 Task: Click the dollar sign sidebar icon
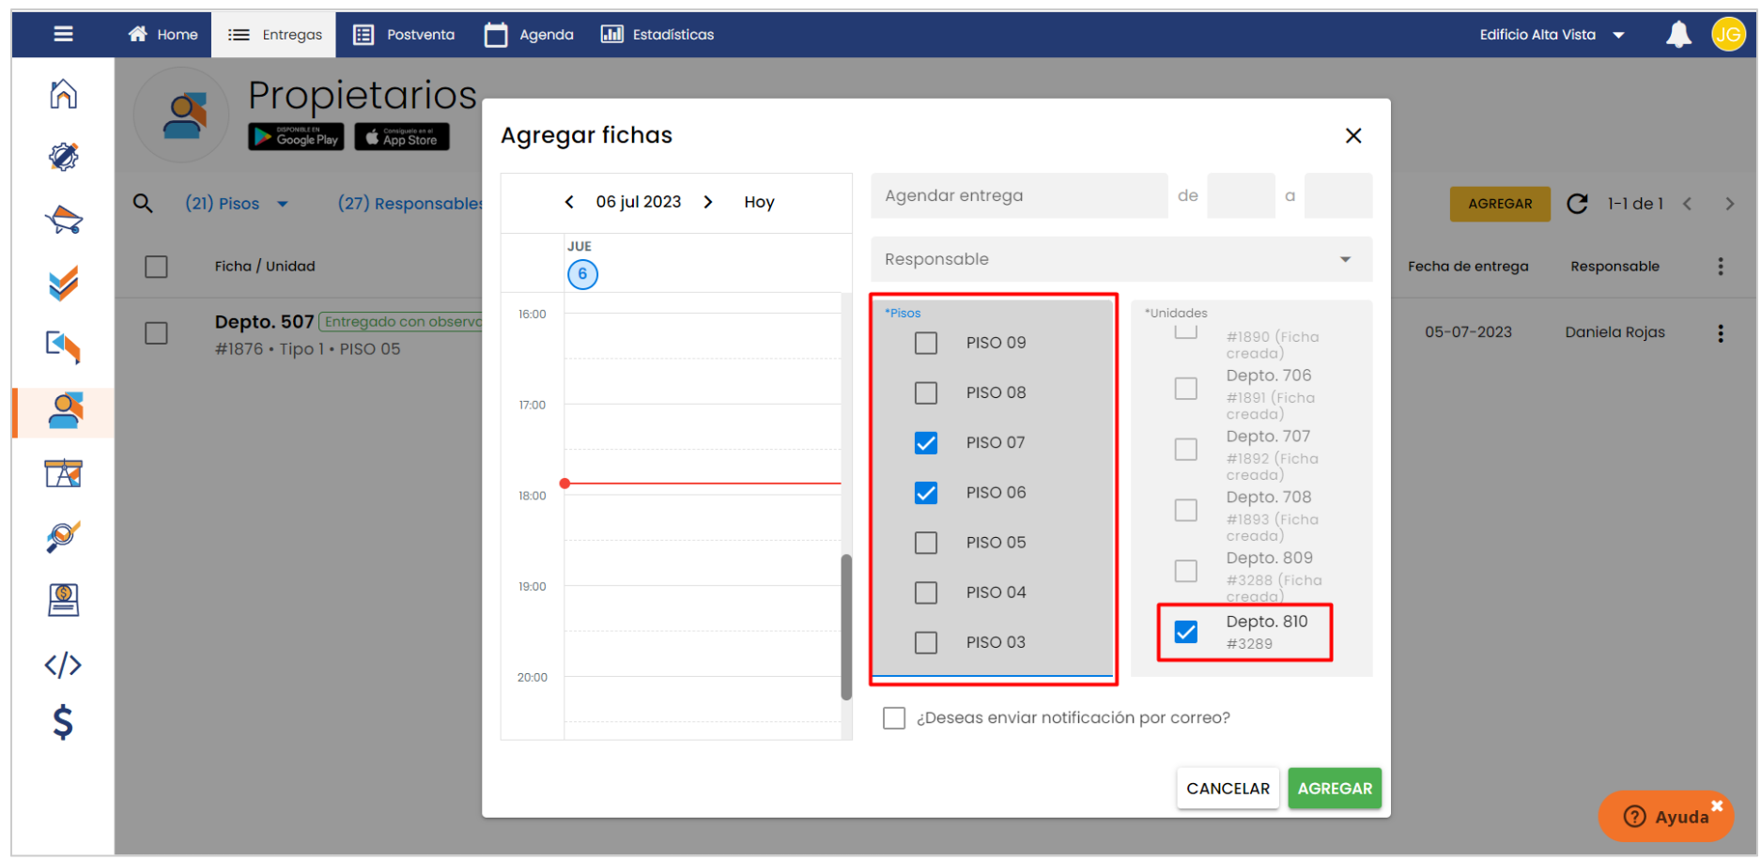point(63,722)
